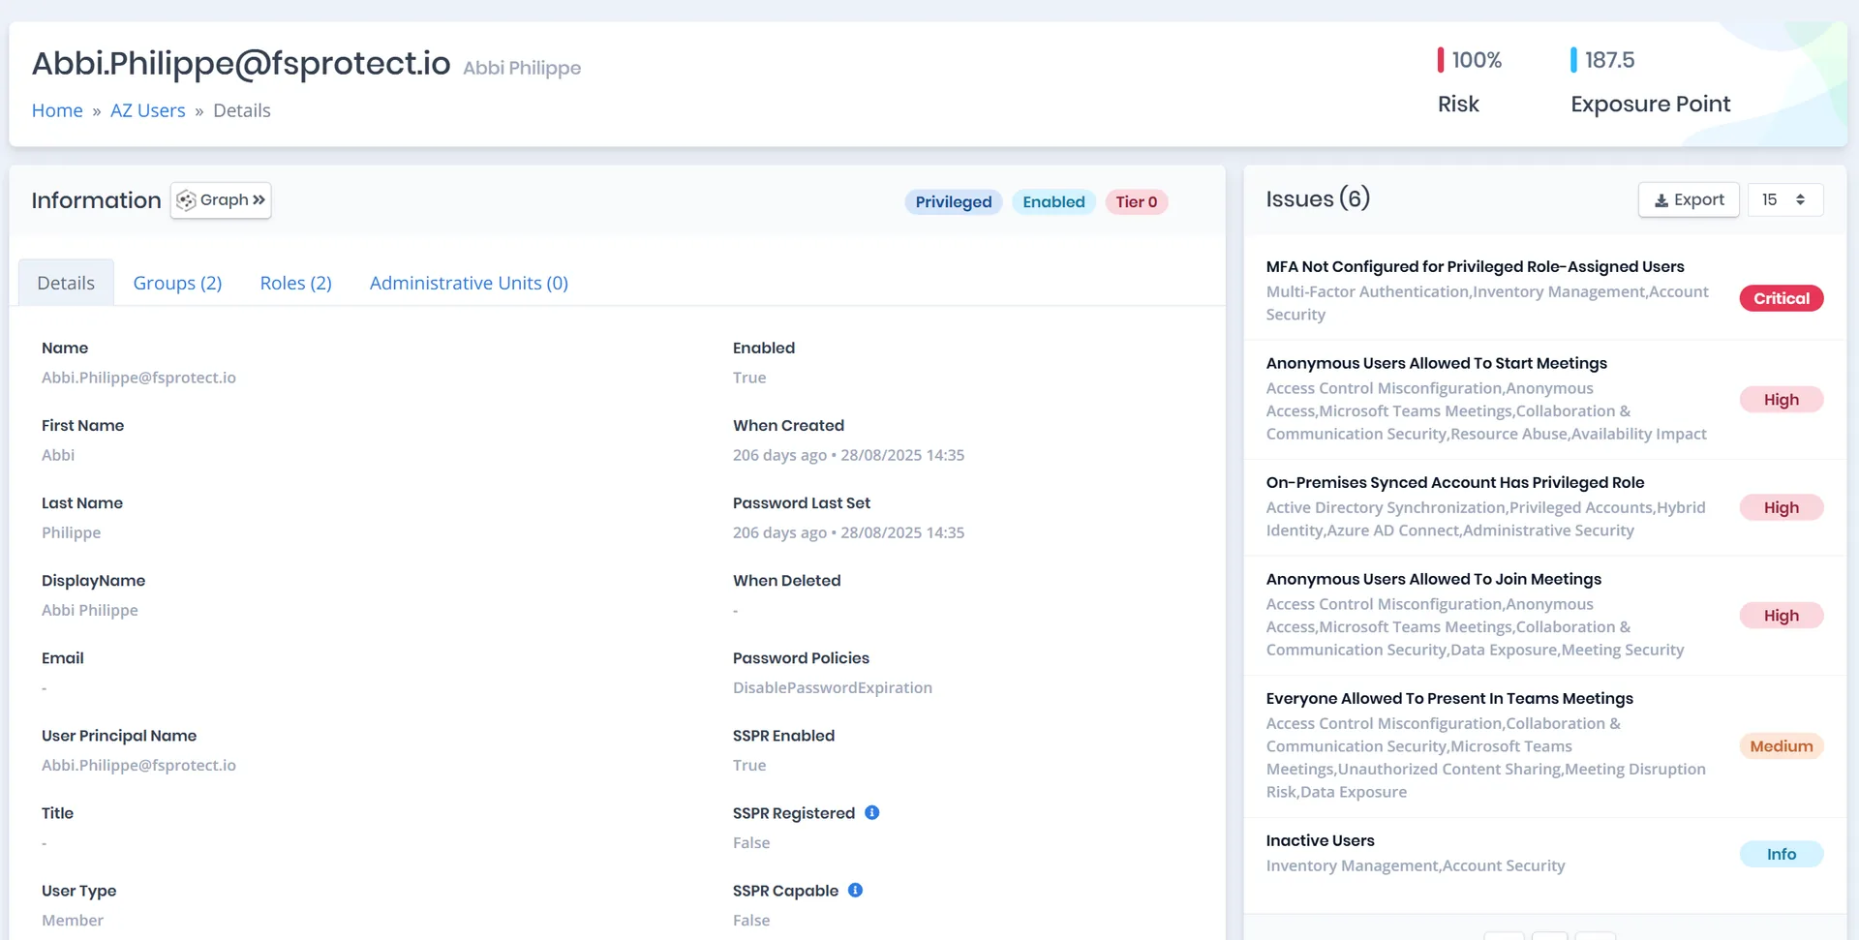1859x940 pixels.
Task: Click the SSPR Enabled value True
Action: coord(749,765)
